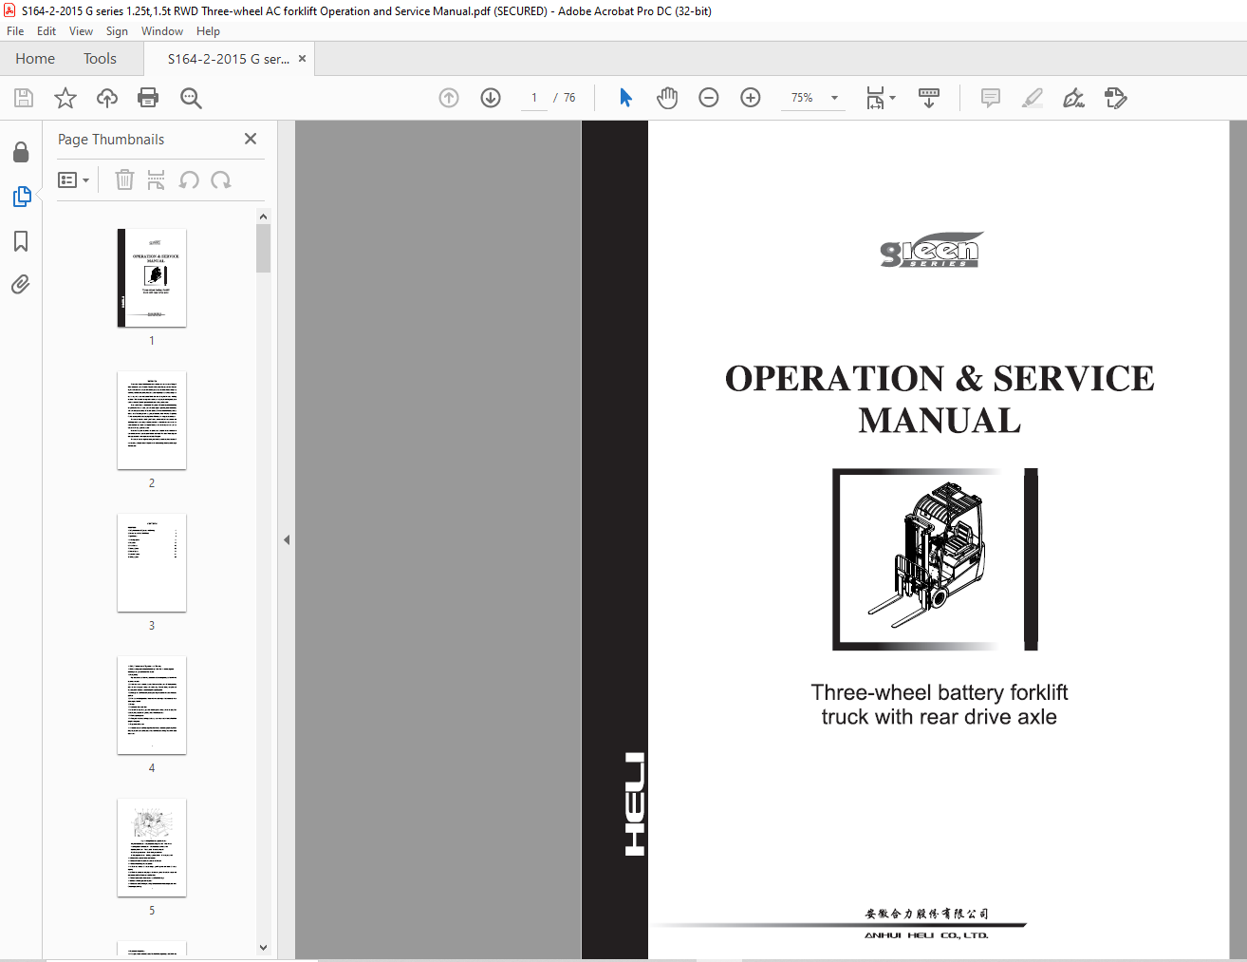The height and width of the screenshot is (962, 1247).
Task: Select page 1 thumbnail
Action: 152,278
